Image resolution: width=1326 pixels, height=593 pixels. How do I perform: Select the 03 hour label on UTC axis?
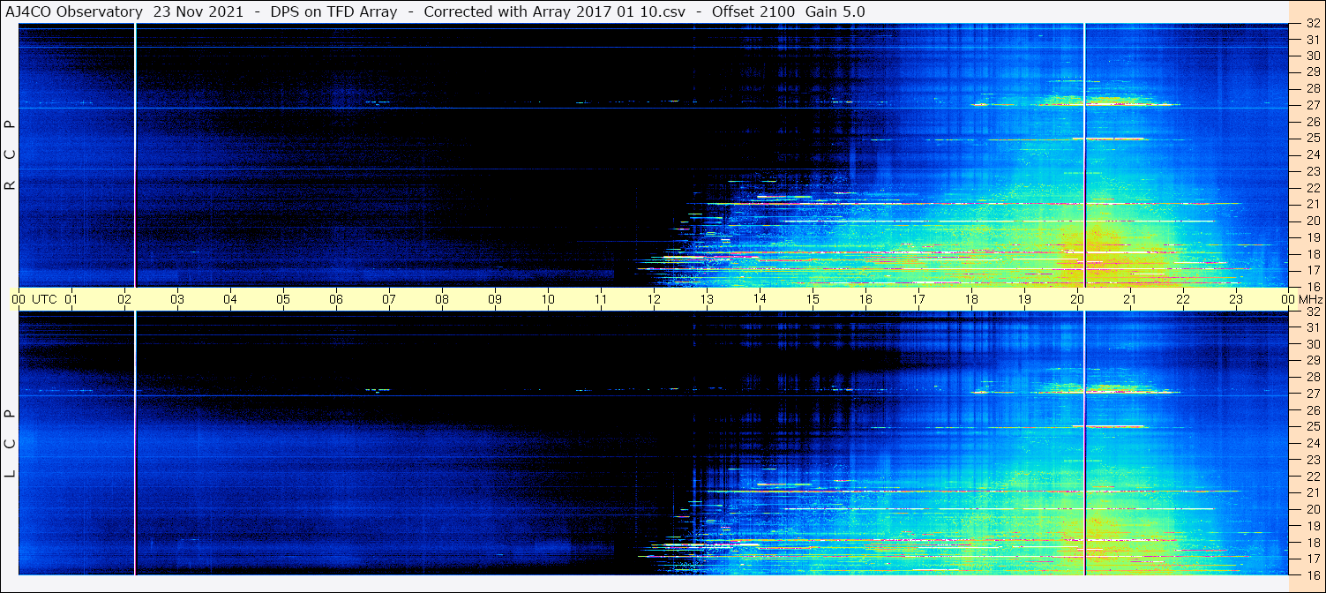point(177,299)
